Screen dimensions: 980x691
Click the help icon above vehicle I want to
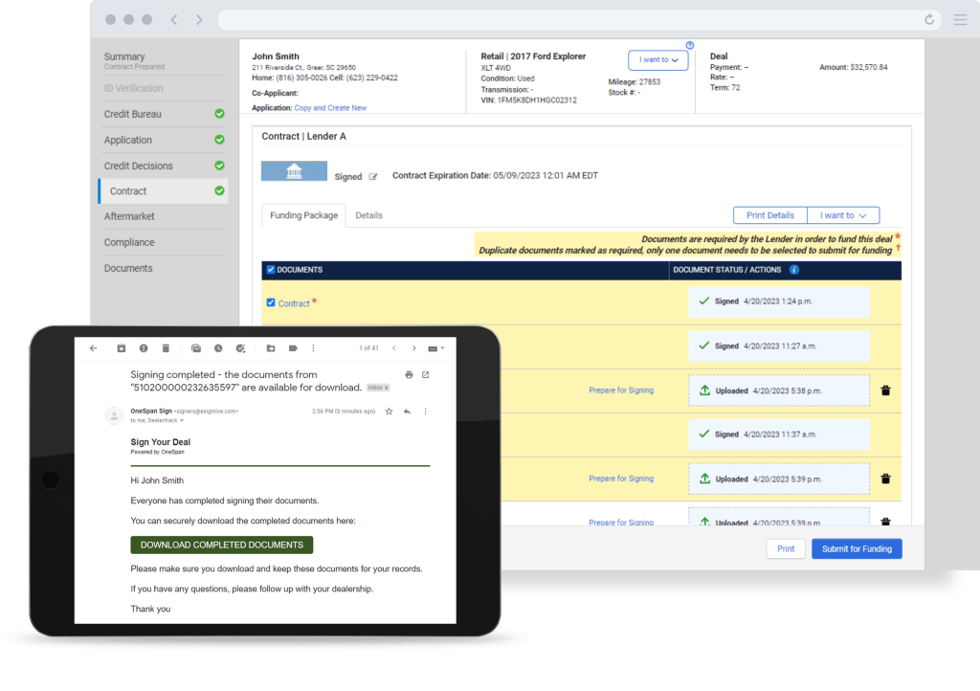click(689, 46)
